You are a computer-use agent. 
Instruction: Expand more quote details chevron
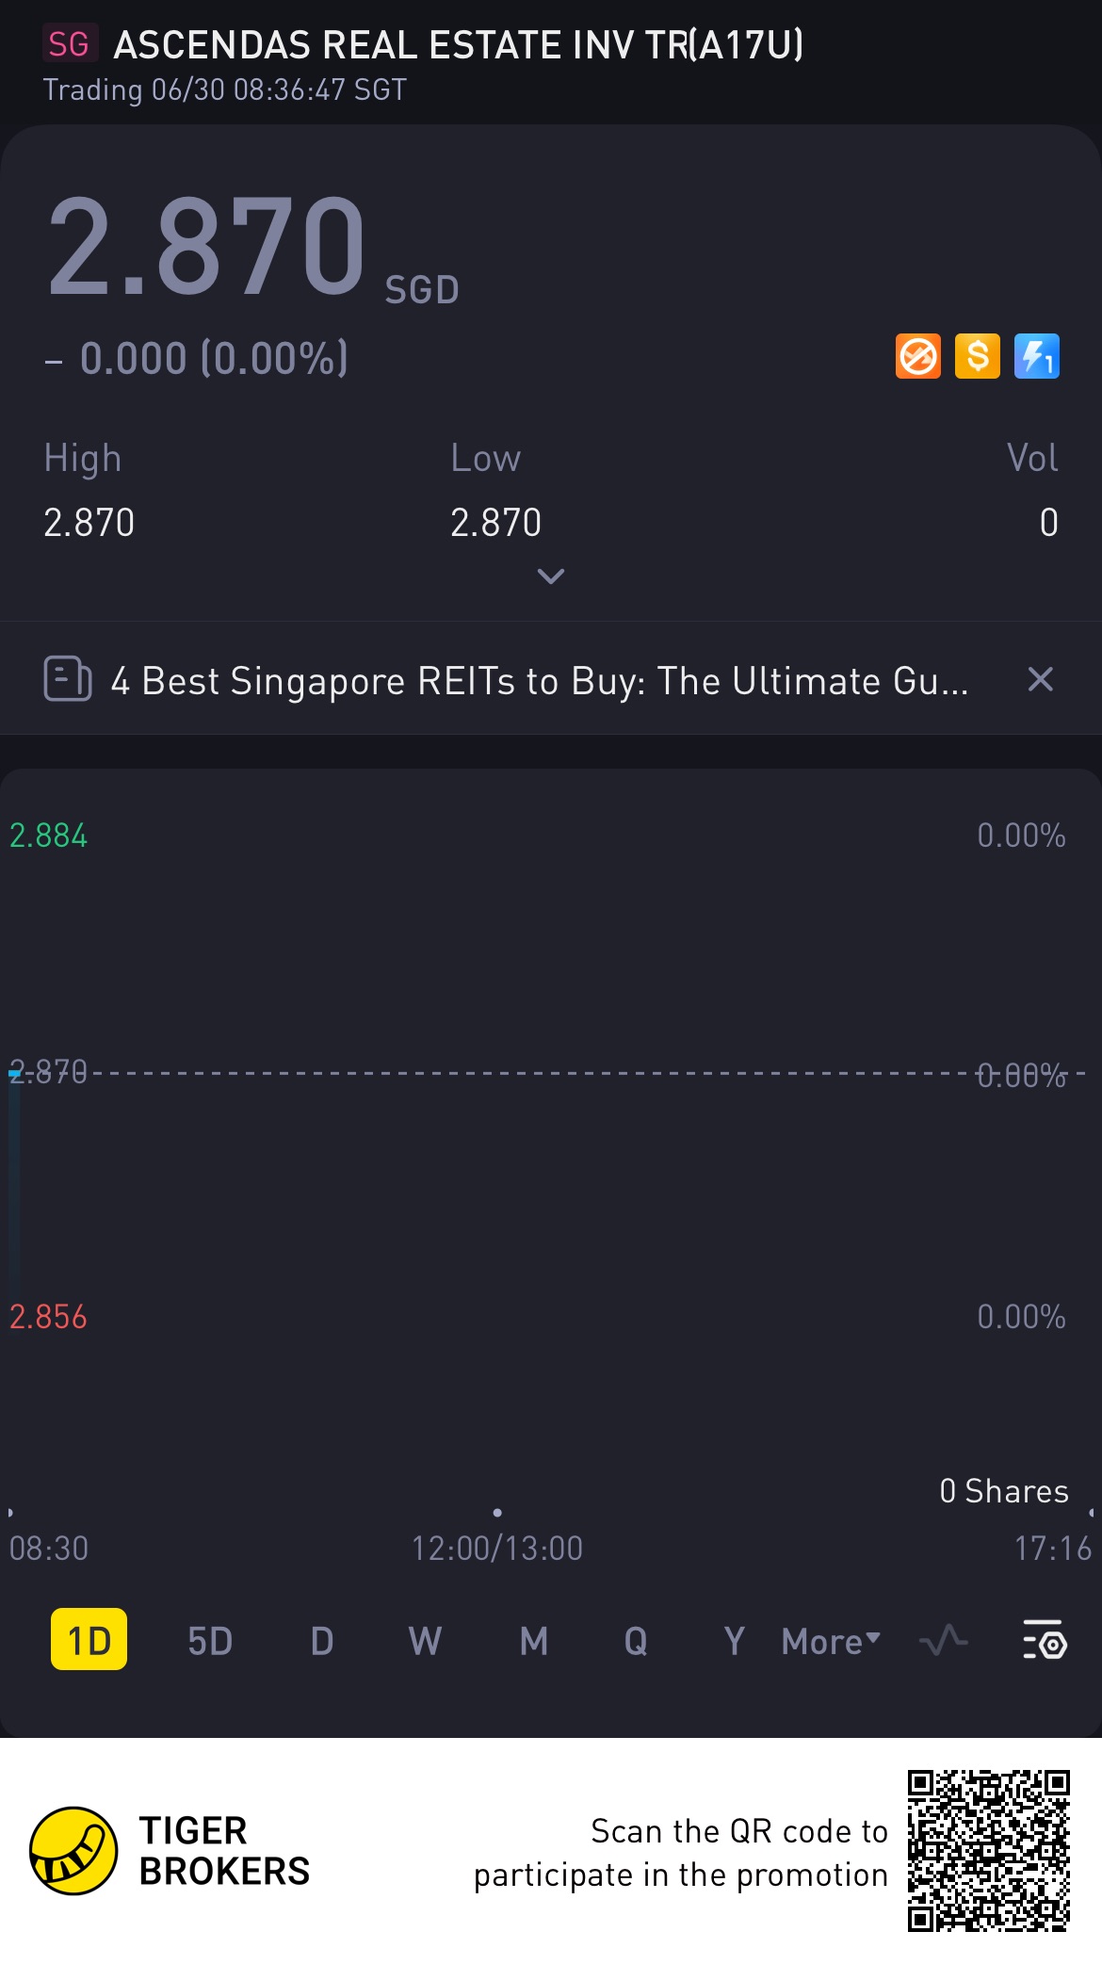tap(550, 576)
